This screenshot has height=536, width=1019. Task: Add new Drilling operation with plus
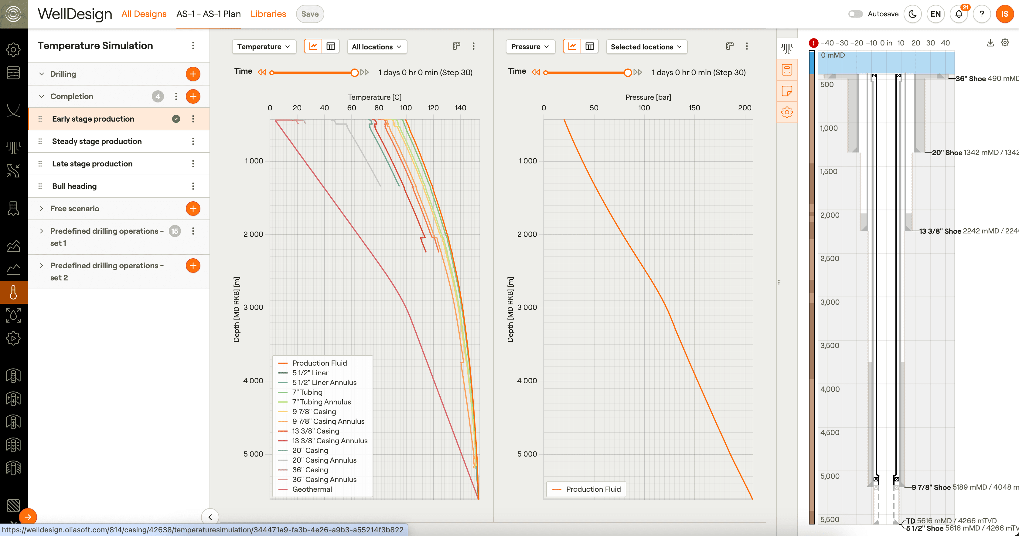pos(193,74)
